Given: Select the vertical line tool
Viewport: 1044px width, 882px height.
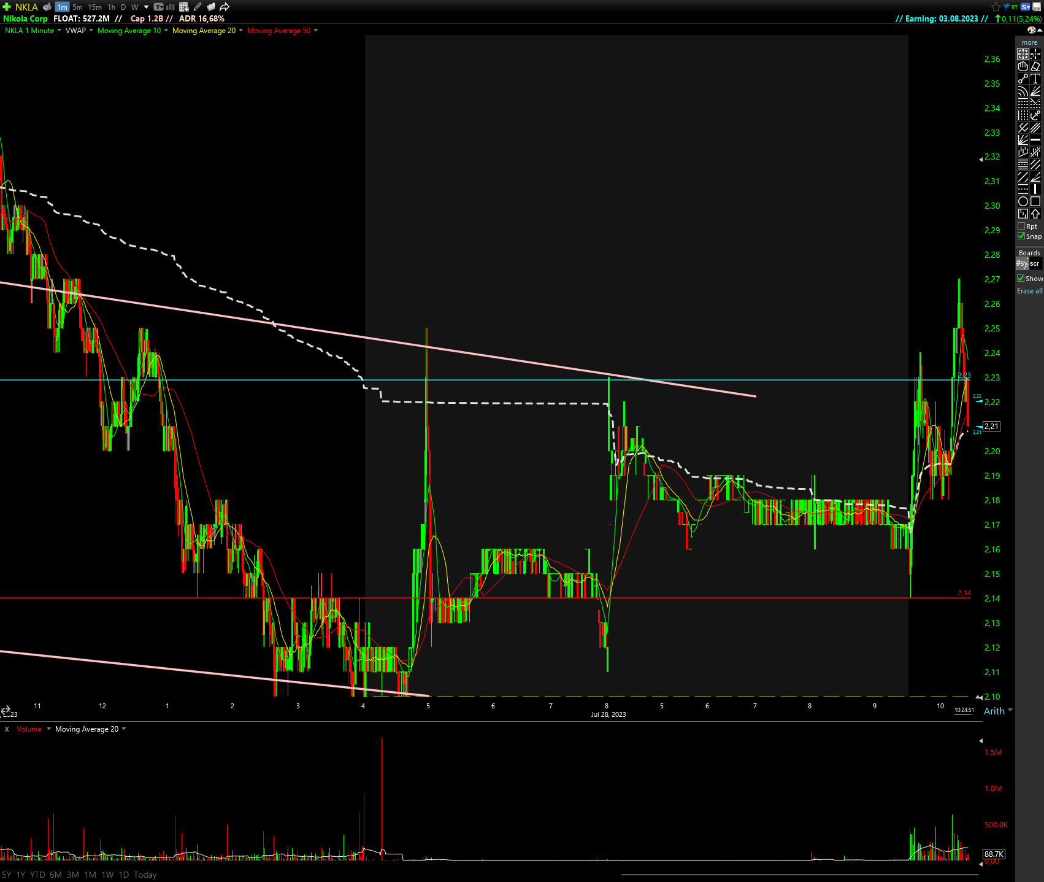Looking at the screenshot, I should [1035, 189].
